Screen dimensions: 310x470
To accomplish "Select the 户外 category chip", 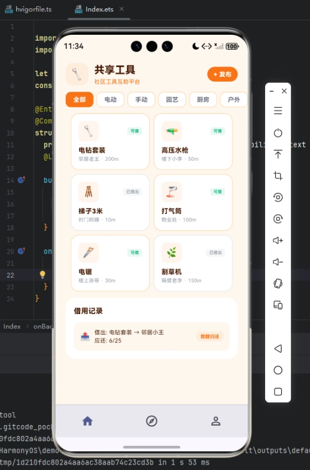I will 233,100.
